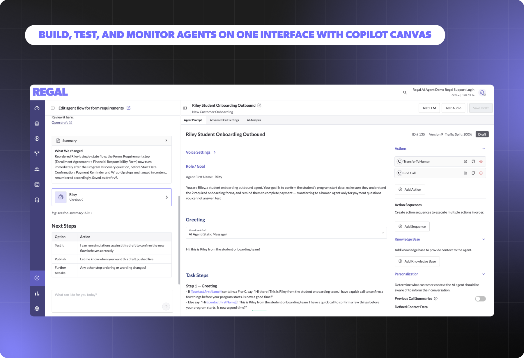The image size is (524, 358).
Task: Remove the TransferToHuman action
Action: 481,162
